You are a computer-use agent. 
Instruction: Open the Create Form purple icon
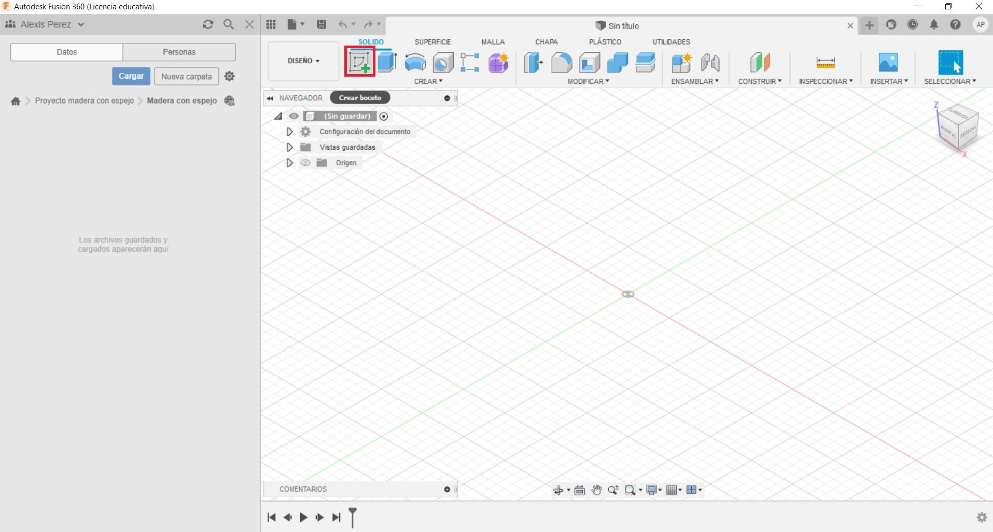pos(498,63)
